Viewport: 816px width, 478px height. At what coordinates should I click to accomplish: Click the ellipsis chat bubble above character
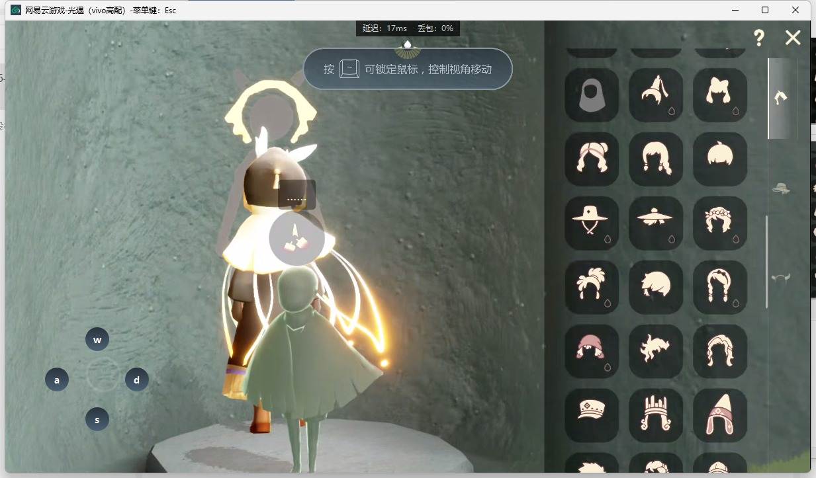coord(296,195)
